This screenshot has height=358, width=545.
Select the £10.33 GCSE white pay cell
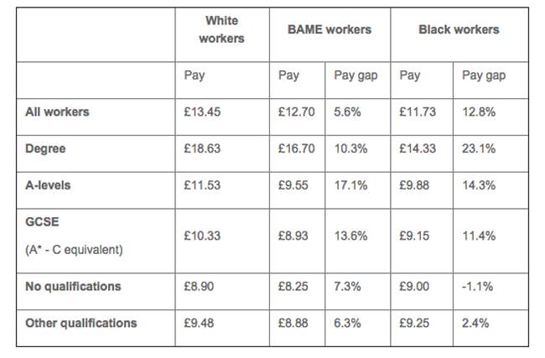[x=202, y=236]
